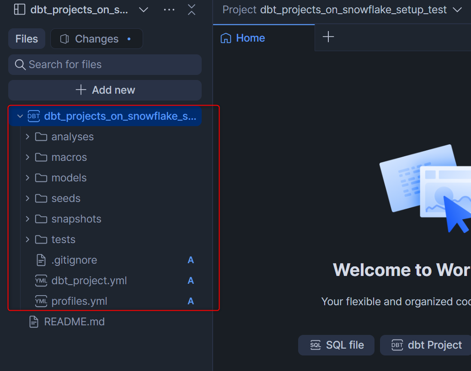Select the dbt_projects_on_snowflake_s... project row
Image resolution: width=471 pixels, height=371 pixels.
pos(105,116)
